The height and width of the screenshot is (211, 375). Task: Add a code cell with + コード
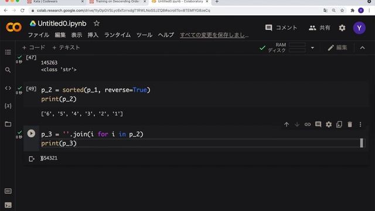click(x=33, y=47)
